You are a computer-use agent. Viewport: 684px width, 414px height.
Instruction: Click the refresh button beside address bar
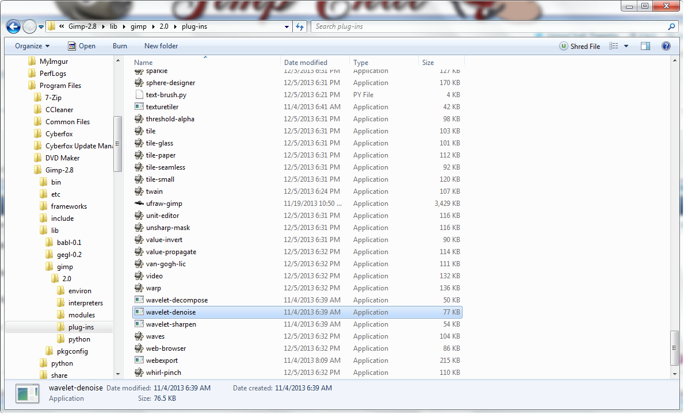300,26
